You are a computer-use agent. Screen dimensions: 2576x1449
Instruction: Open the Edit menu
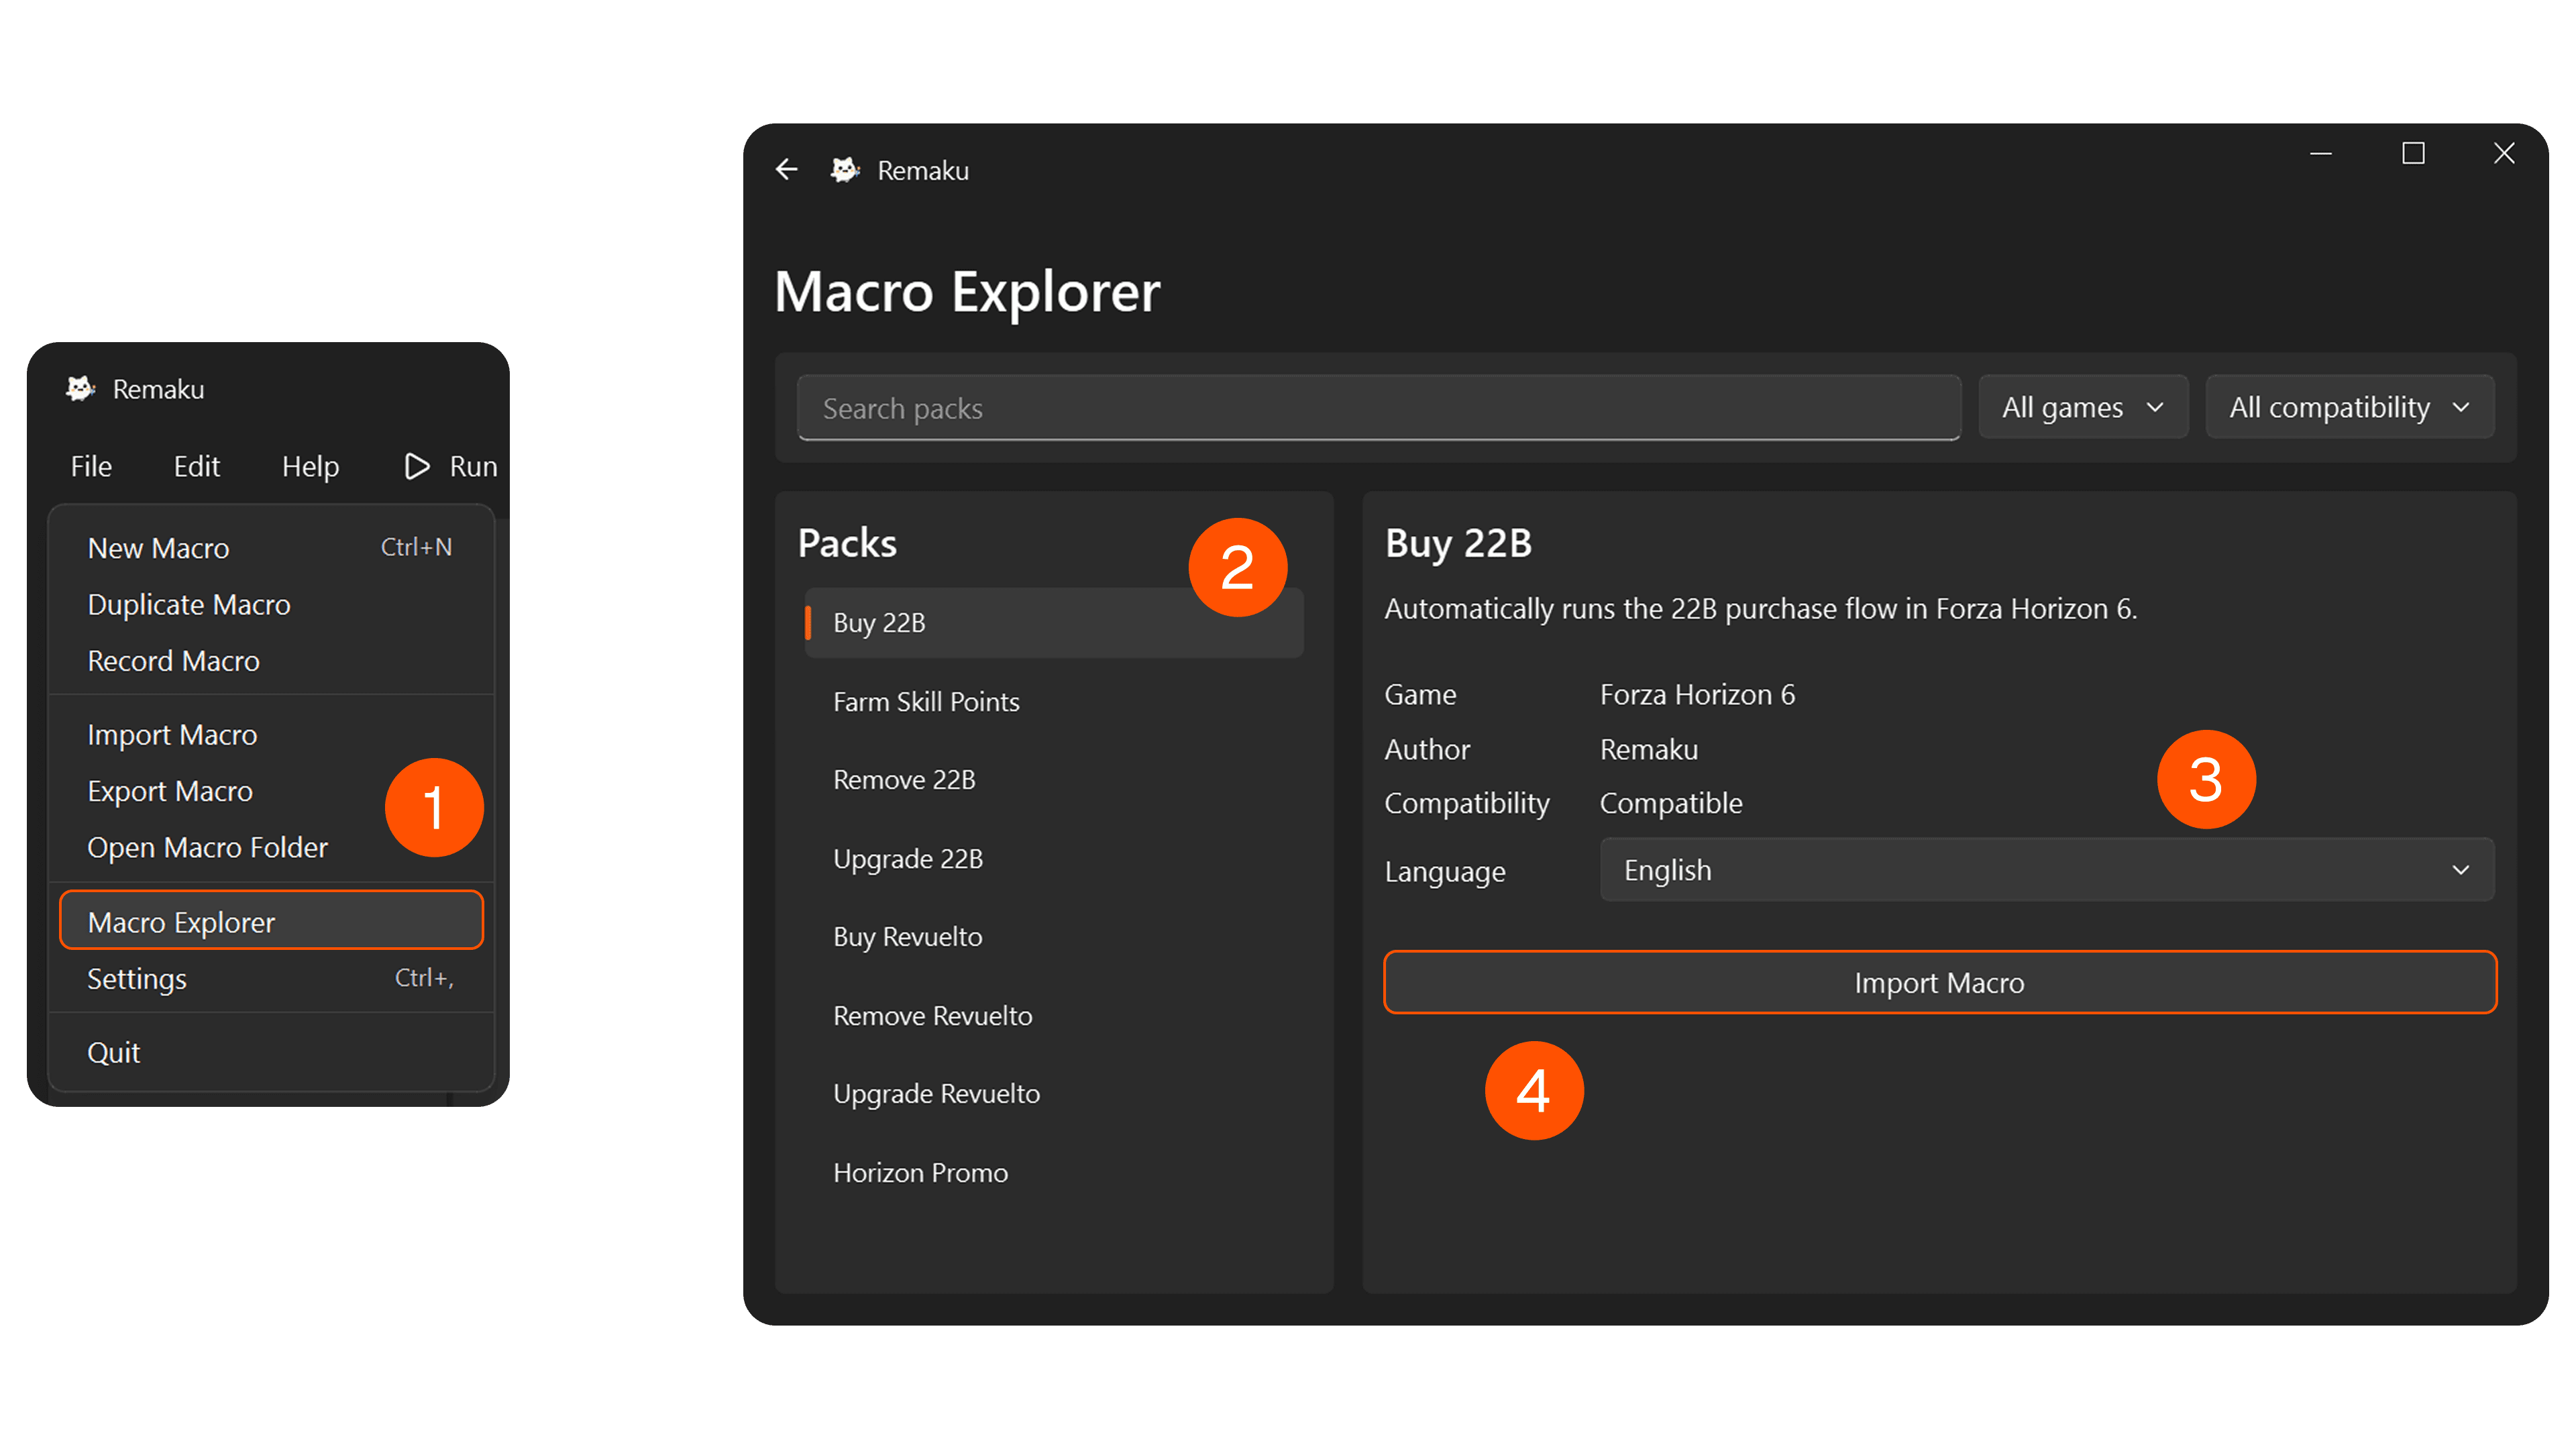197,466
